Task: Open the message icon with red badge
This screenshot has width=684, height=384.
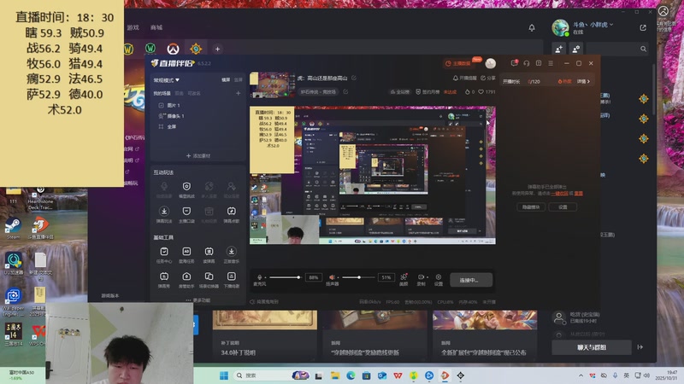Action: point(515,63)
